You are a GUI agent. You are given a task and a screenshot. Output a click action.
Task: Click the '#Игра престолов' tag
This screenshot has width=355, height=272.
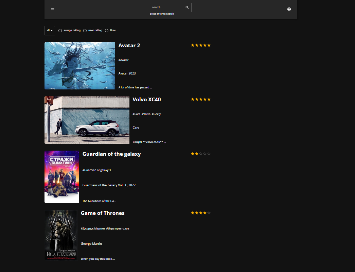(118, 228)
